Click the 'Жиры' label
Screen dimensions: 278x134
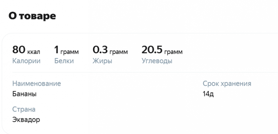tap(102, 61)
